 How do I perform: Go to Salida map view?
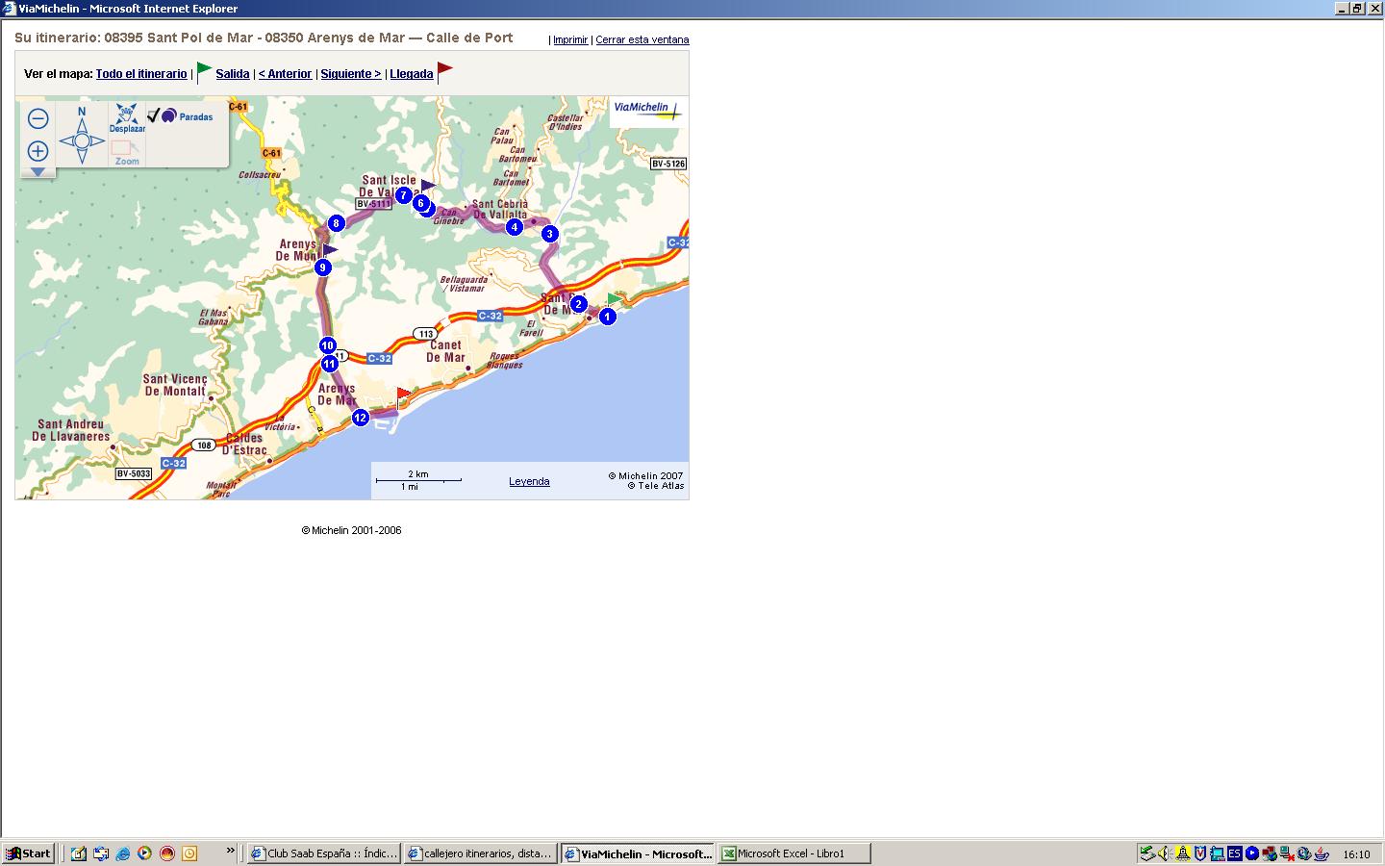[233, 74]
